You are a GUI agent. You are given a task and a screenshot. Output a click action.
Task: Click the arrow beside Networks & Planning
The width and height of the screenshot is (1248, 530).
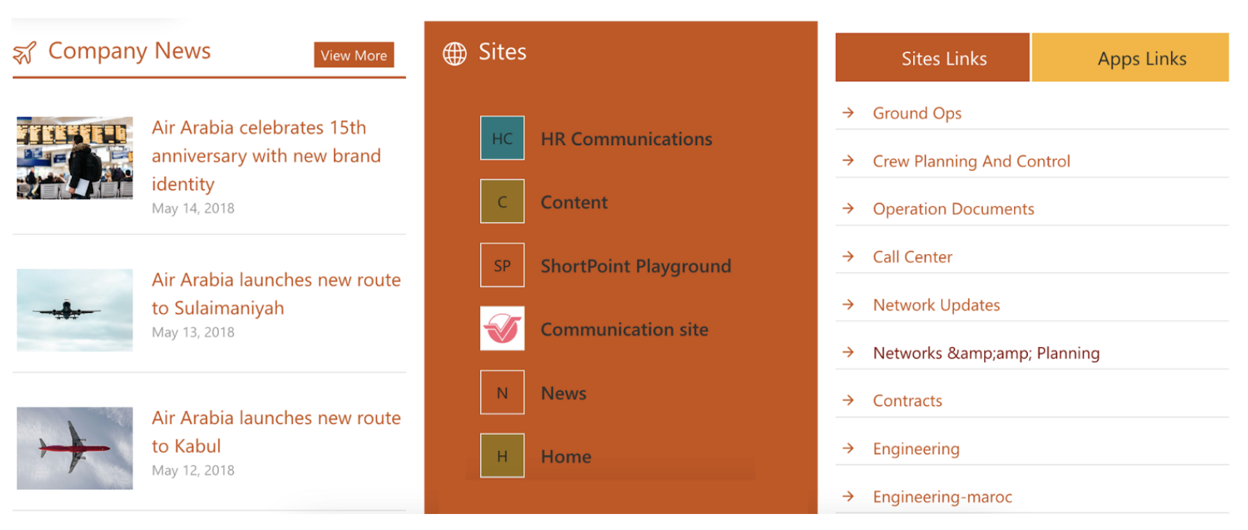[x=848, y=352]
